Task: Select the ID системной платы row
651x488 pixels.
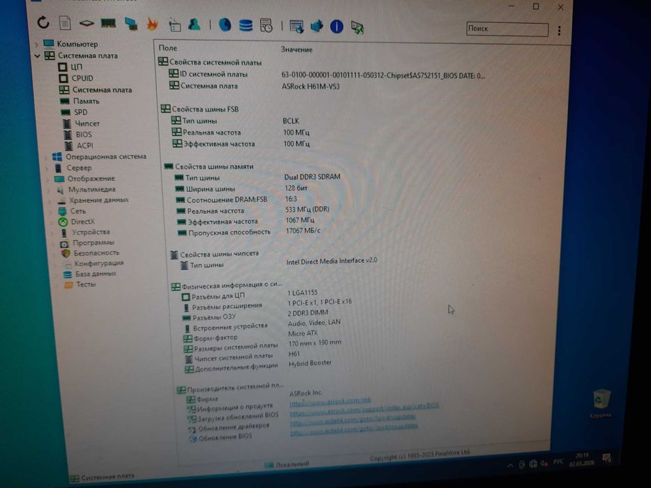Action: tap(327, 75)
